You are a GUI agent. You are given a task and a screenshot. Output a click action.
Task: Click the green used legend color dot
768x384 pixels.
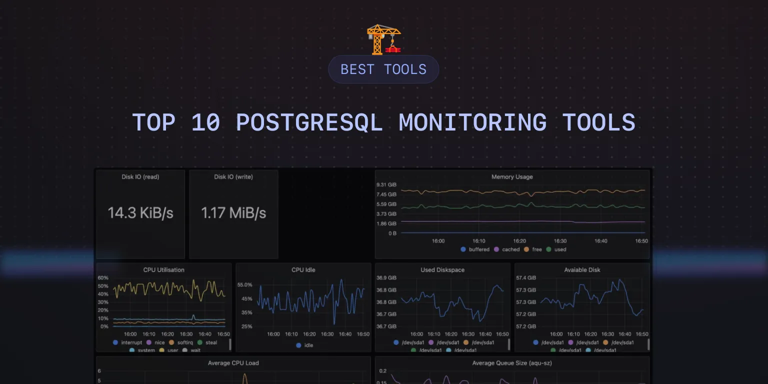[x=549, y=249]
